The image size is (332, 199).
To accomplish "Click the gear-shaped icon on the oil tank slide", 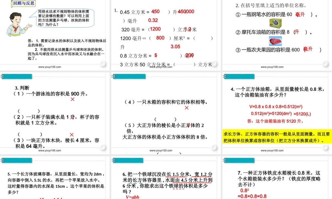I will 325,147.
